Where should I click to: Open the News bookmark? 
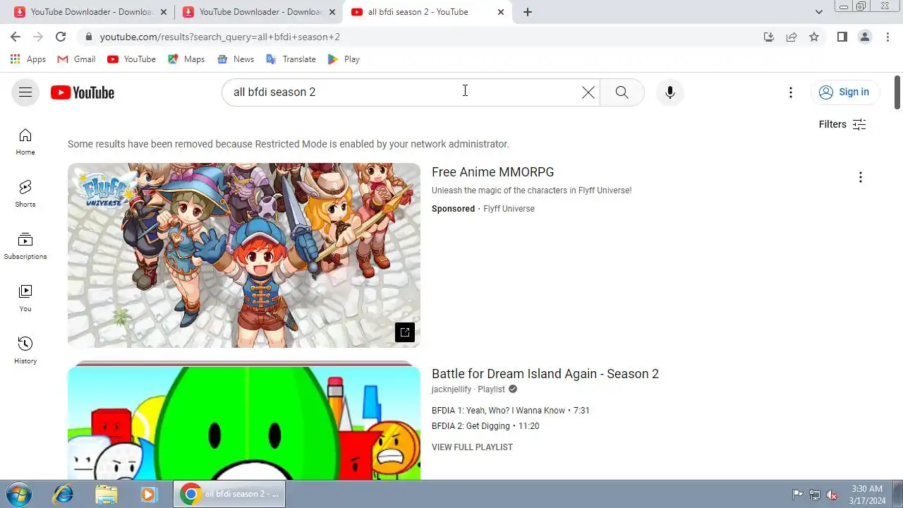click(236, 59)
